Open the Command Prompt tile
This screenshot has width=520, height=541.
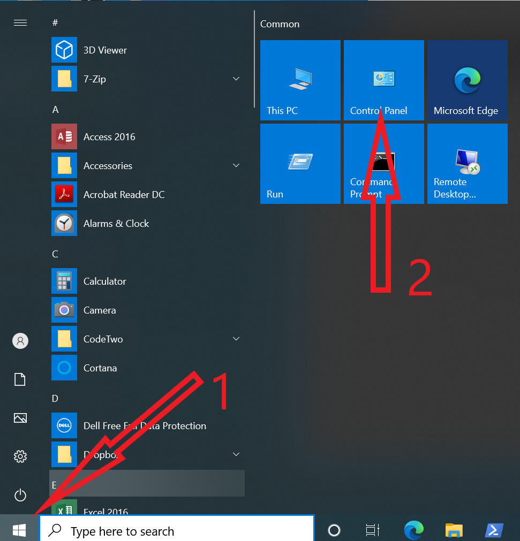384,164
